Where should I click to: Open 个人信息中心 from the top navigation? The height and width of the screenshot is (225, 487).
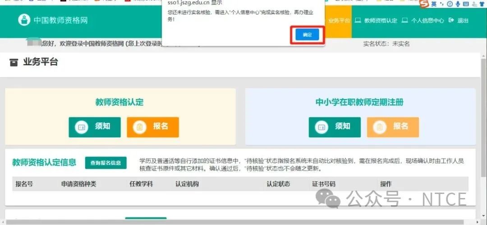tap(423, 21)
